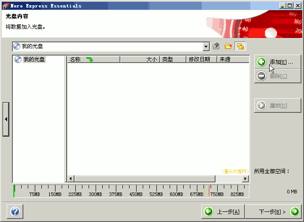Screen dimensions: 304x222
Task: Expand the left side panel arrow
Action: pyautogui.click(x=6, y=119)
